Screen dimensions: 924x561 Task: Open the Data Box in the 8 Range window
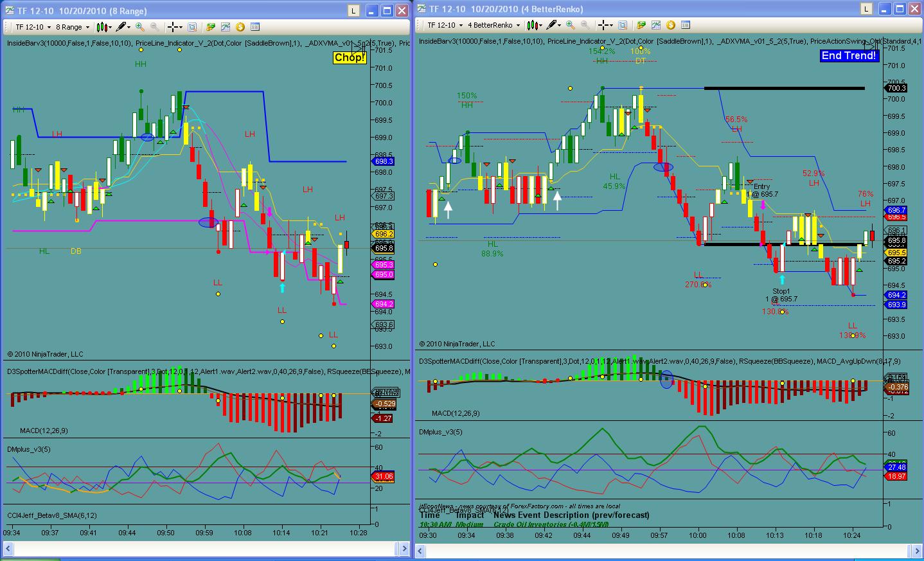[x=192, y=27]
